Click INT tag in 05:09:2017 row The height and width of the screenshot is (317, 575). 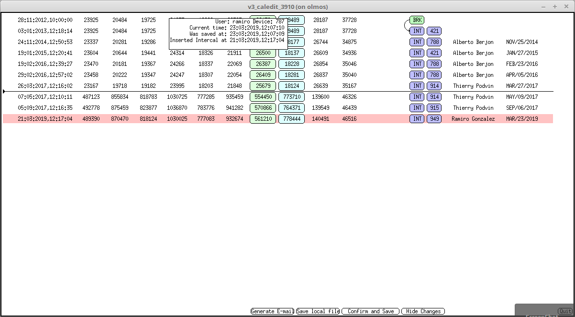[417, 108]
